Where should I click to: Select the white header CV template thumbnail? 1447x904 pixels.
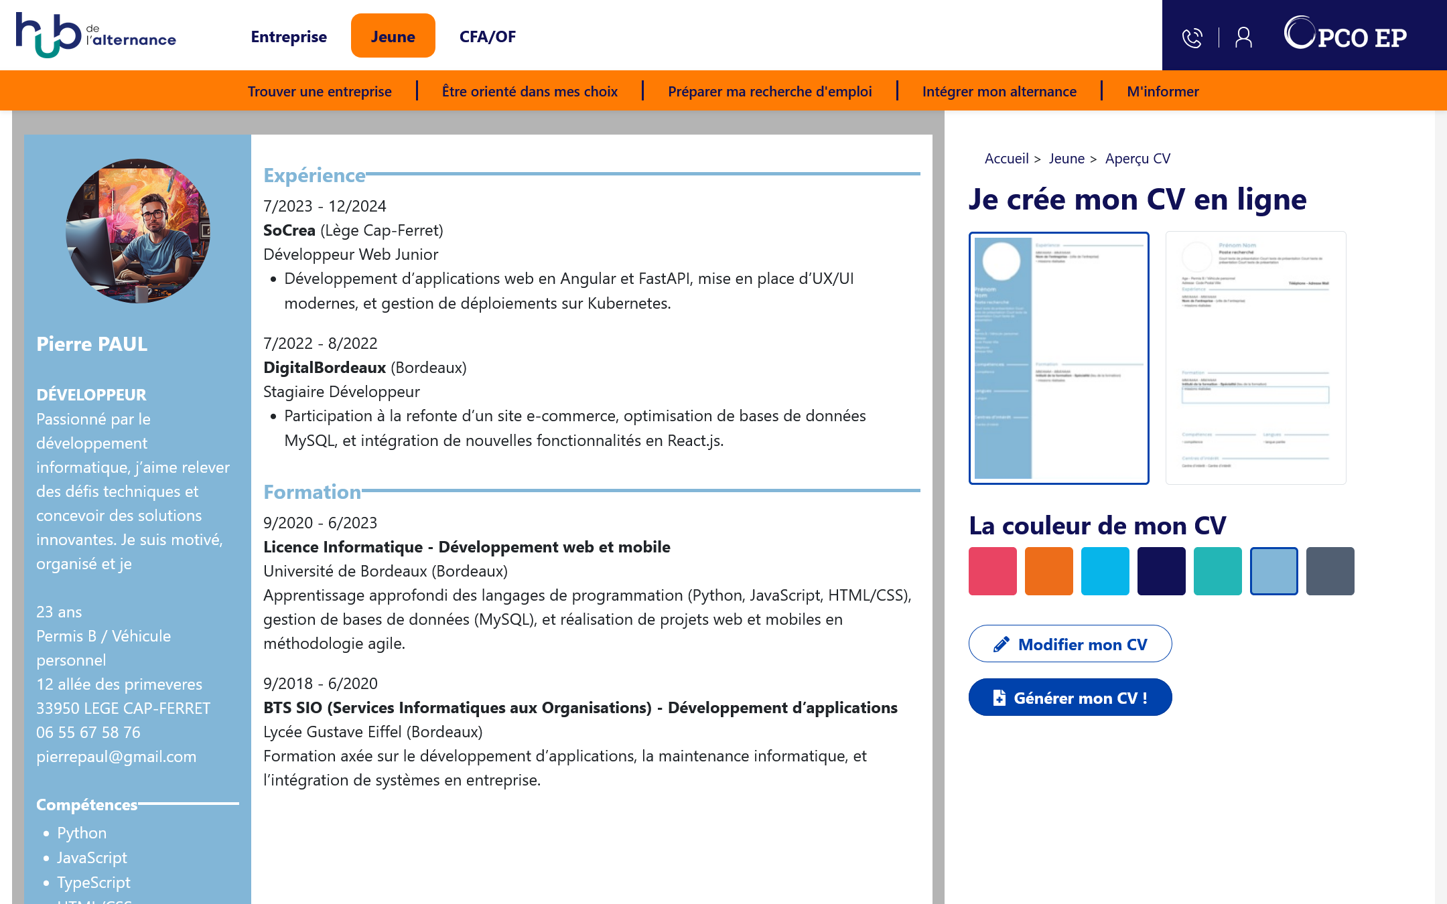(x=1256, y=358)
